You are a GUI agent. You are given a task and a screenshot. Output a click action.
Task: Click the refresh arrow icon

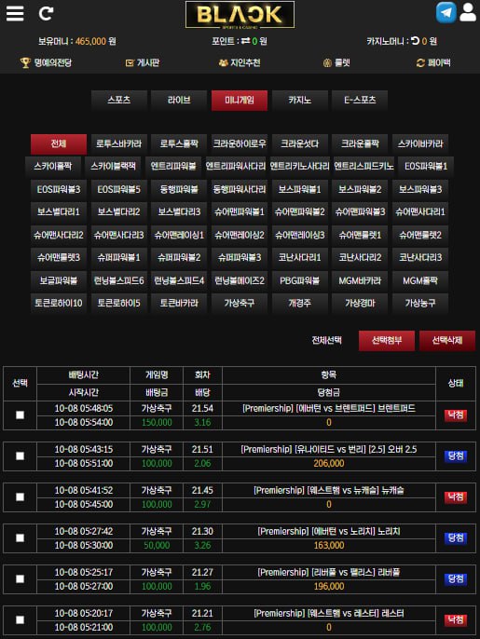[46, 13]
